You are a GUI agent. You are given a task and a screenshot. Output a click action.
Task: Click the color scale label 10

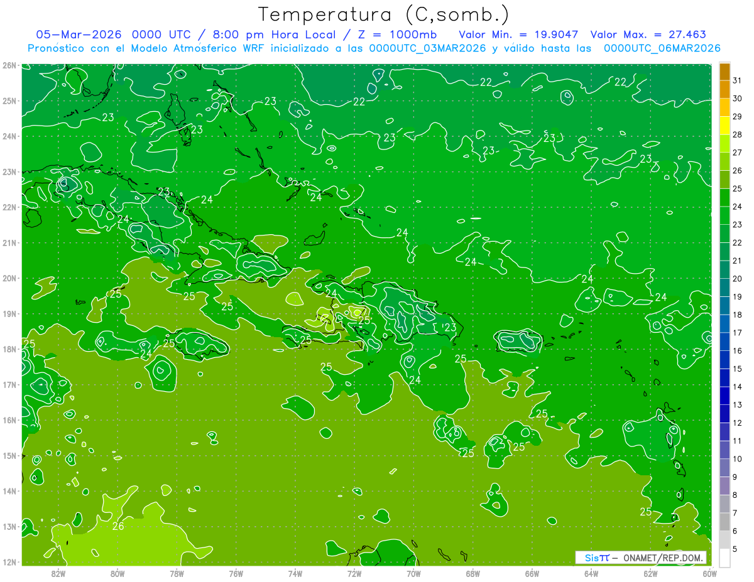click(x=737, y=459)
